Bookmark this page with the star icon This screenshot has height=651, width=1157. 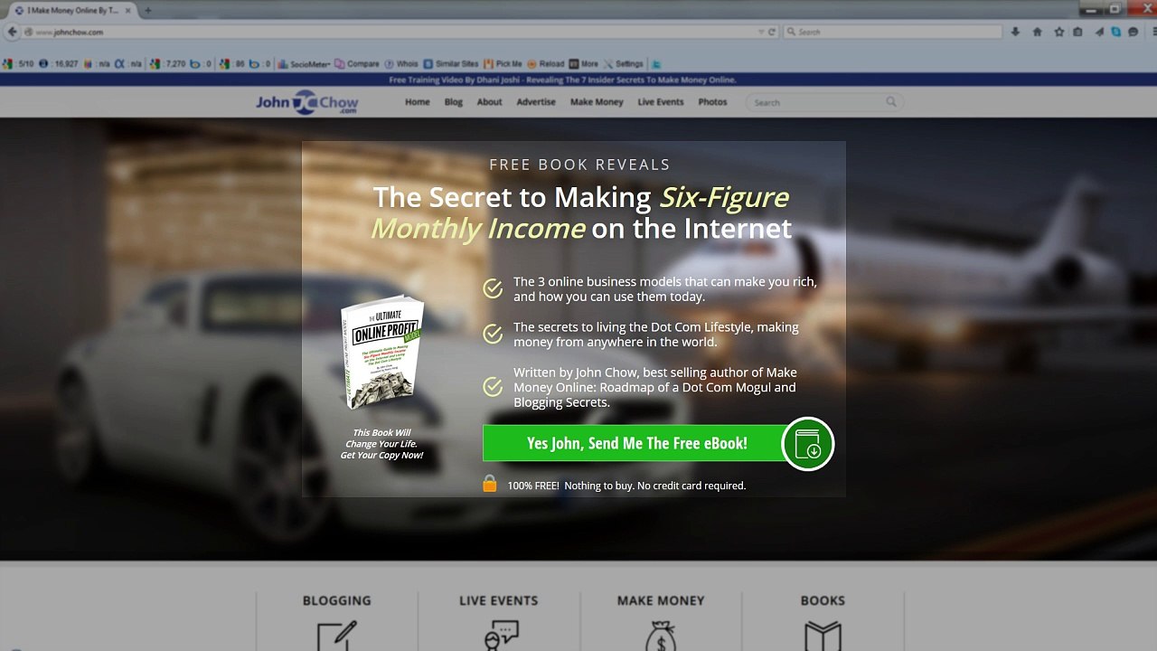(1058, 32)
